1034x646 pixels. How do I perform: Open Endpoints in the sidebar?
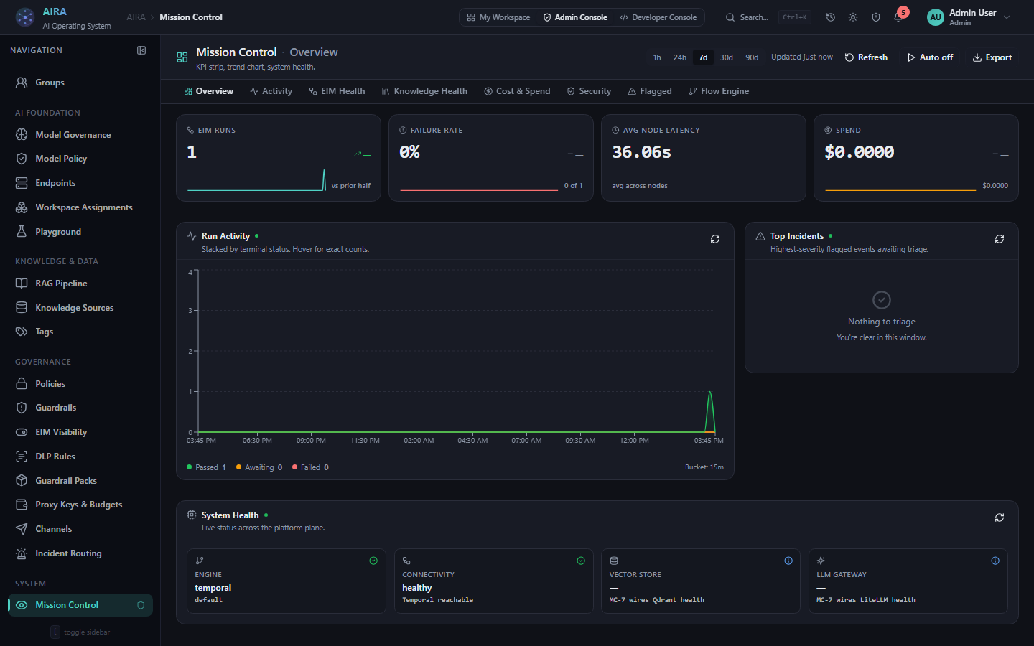[80, 183]
